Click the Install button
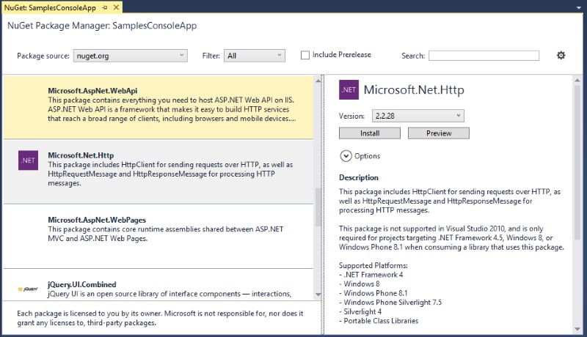587x337 pixels. tap(370, 133)
